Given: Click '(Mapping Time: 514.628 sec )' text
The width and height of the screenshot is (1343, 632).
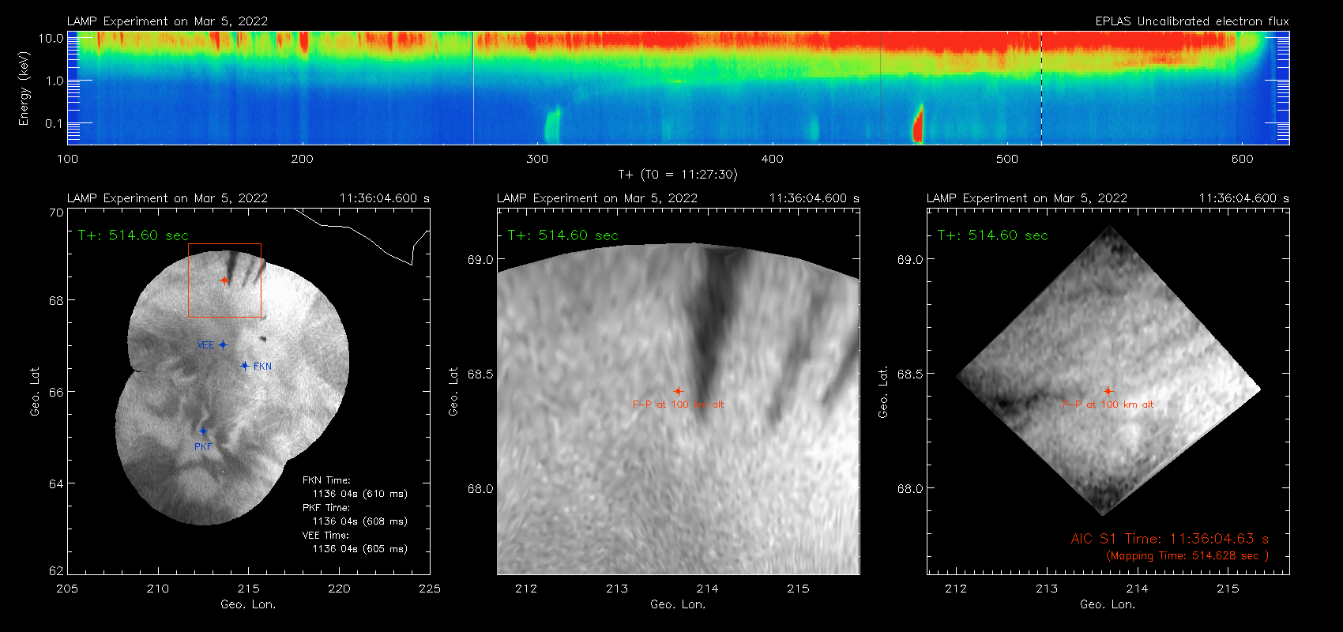Looking at the screenshot, I should click(1187, 556).
